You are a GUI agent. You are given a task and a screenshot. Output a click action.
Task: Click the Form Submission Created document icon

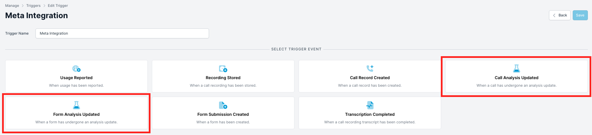(x=223, y=105)
